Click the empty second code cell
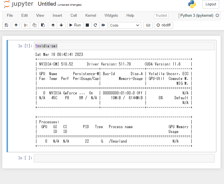Screen dimensions: 224x184 (x=124, y=158)
